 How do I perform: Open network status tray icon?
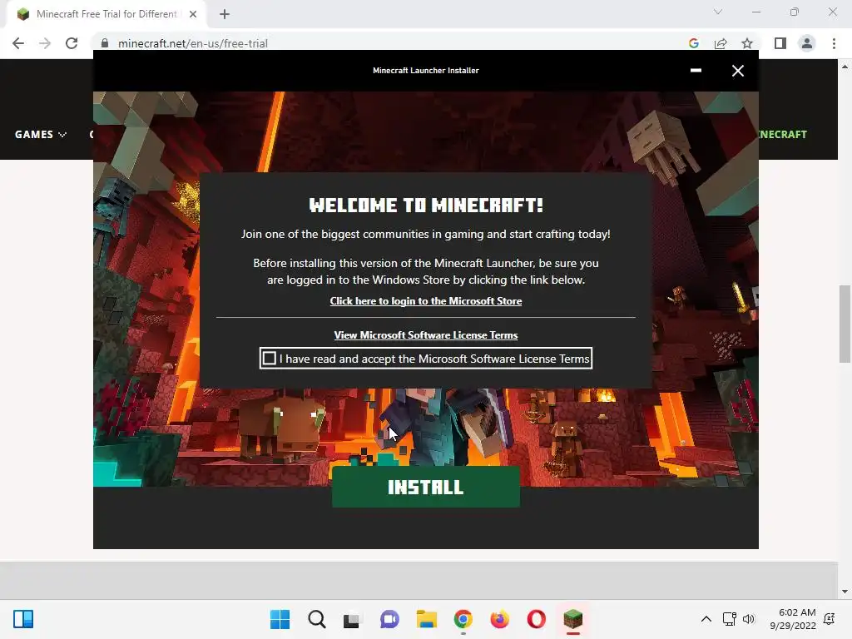coord(729,619)
